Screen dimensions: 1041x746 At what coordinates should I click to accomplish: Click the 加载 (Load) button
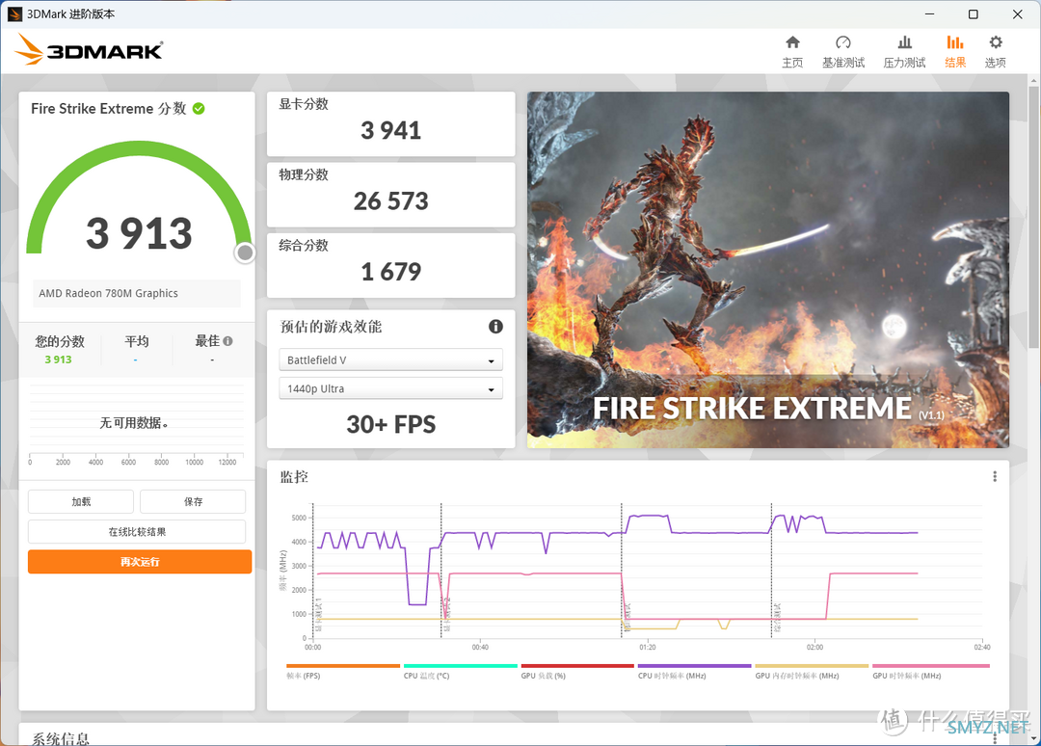81,502
